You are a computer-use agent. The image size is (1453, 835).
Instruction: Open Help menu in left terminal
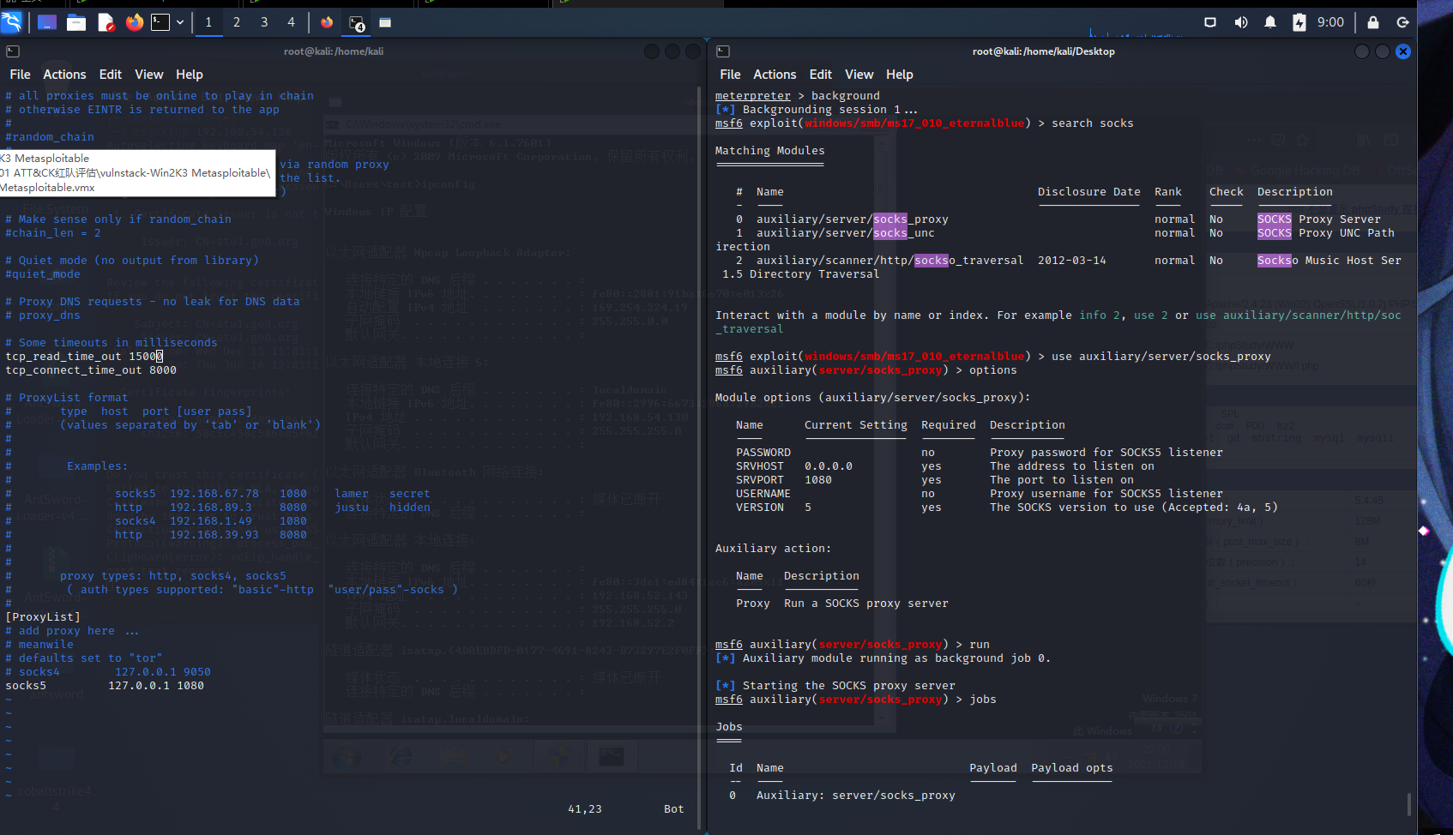[x=190, y=75]
